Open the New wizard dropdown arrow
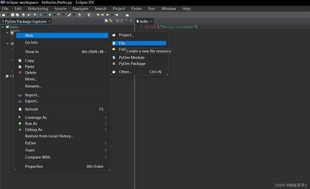310x189 pixels. [8, 15]
